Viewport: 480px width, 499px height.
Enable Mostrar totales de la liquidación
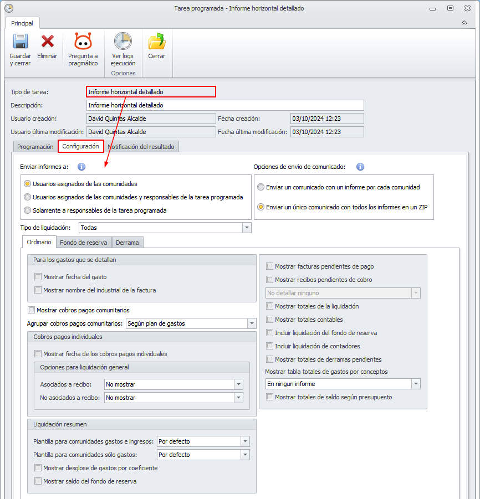270,306
